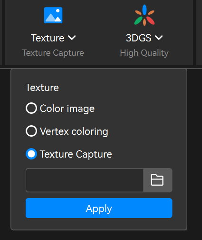The height and width of the screenshot is (240, 202).
Task: Click the Texture Capture subtitle under Texture
Action: point(53,53)
